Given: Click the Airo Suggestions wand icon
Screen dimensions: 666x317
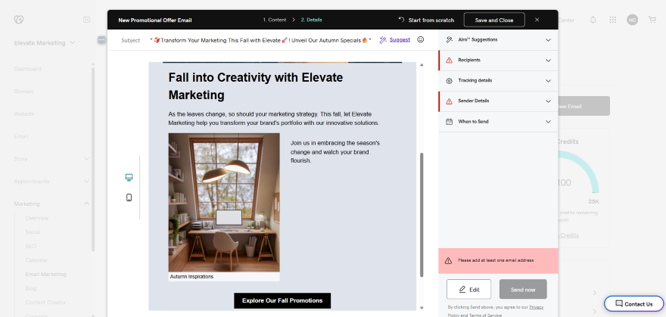Looking at the screenshot, I should (449, 39).
